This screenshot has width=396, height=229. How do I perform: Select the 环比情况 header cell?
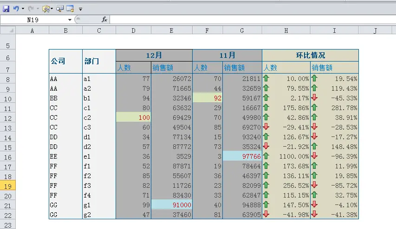[310, 55]
